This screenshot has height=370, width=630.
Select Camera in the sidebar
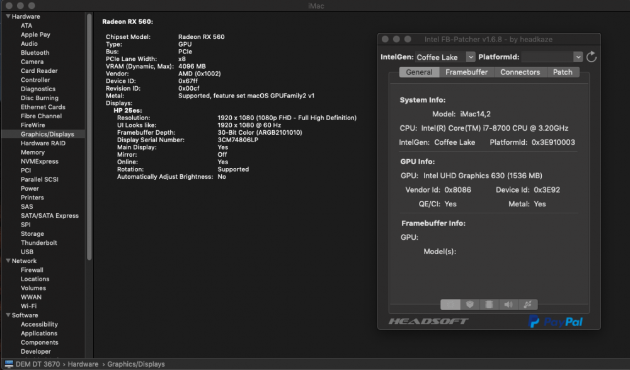(32, 62)
